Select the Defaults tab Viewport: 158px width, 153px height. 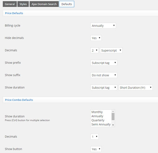point(67,4)
